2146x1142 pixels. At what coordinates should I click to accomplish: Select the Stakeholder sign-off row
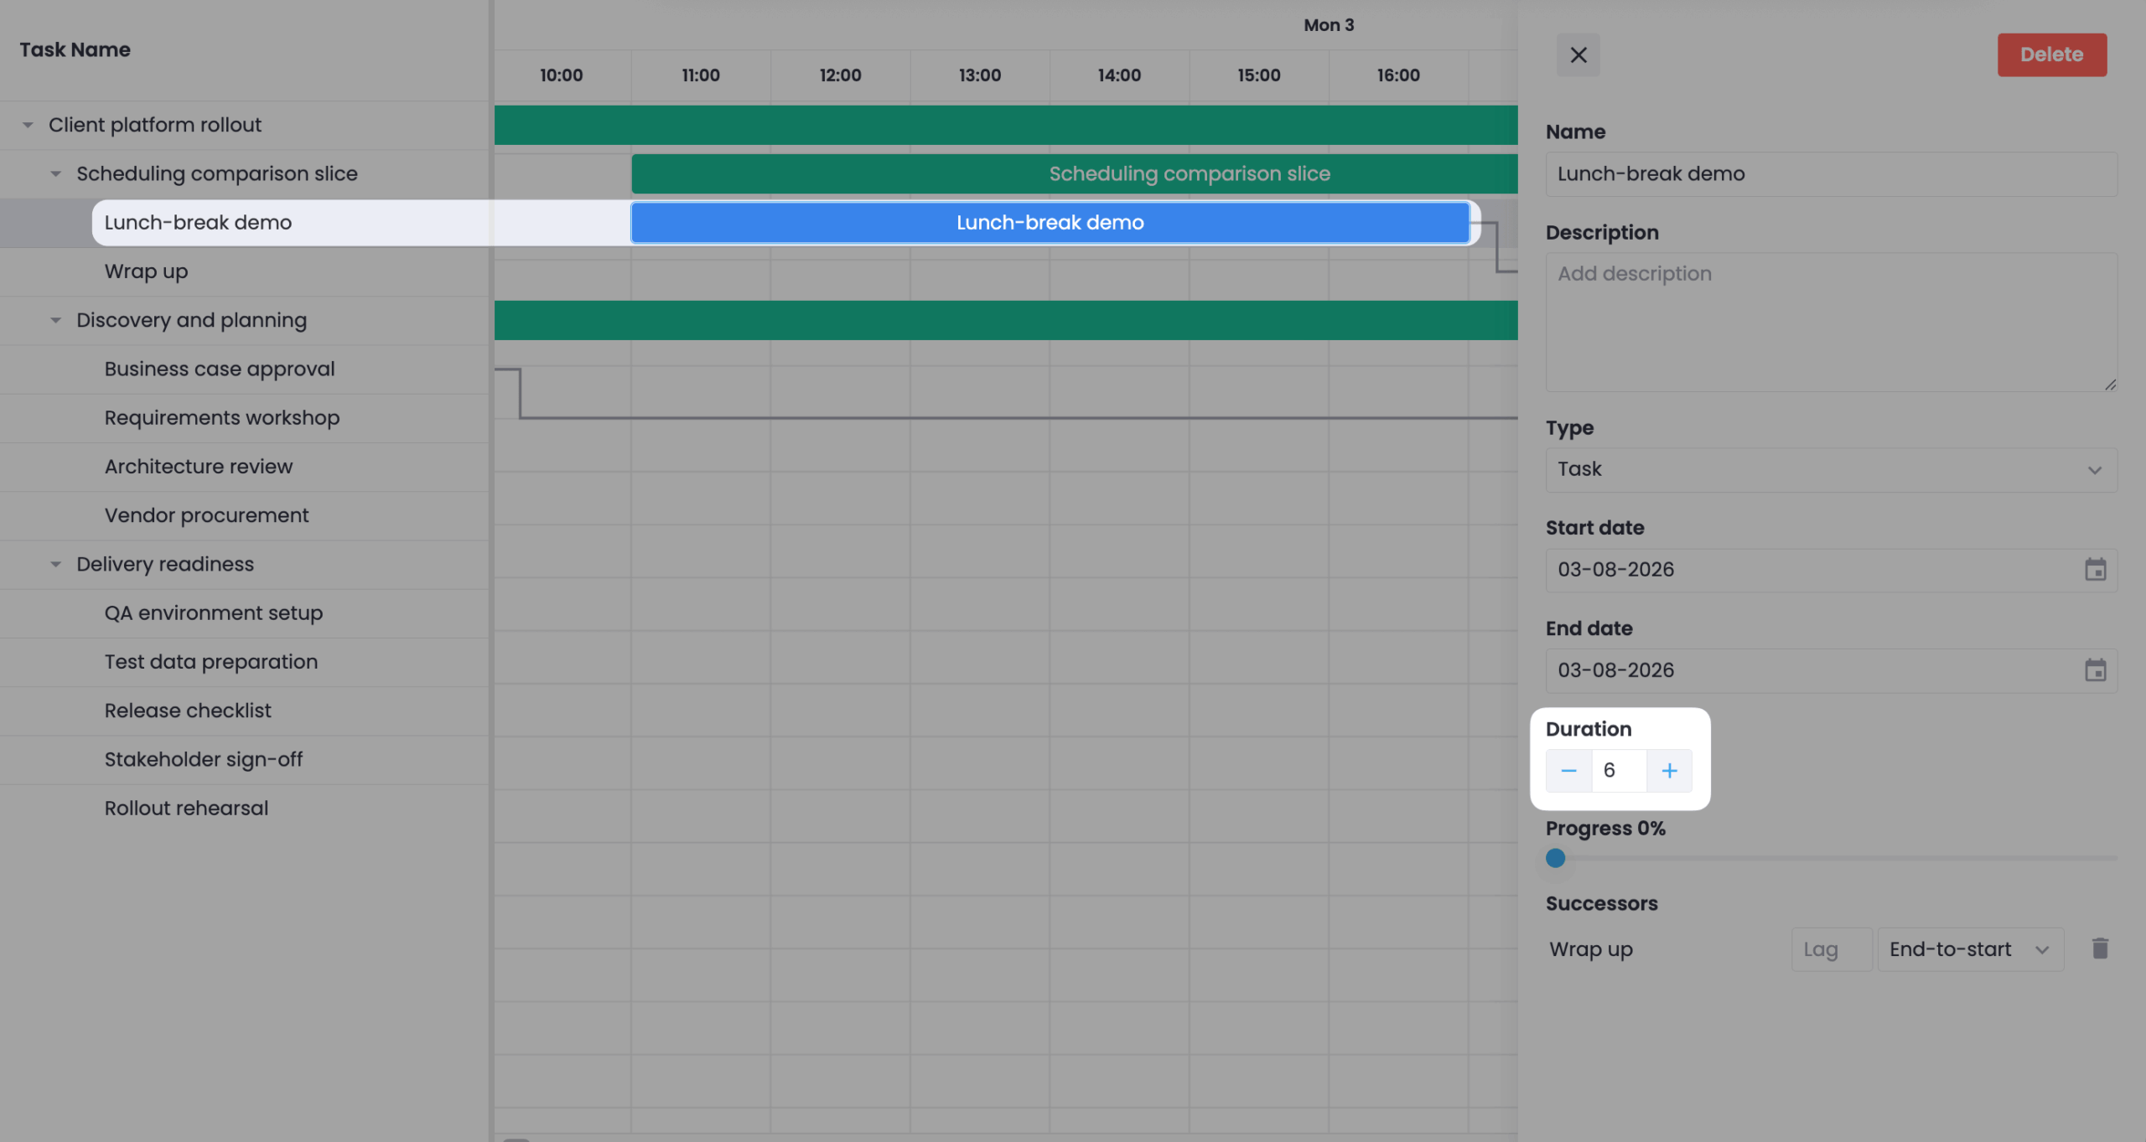[244, 759]
